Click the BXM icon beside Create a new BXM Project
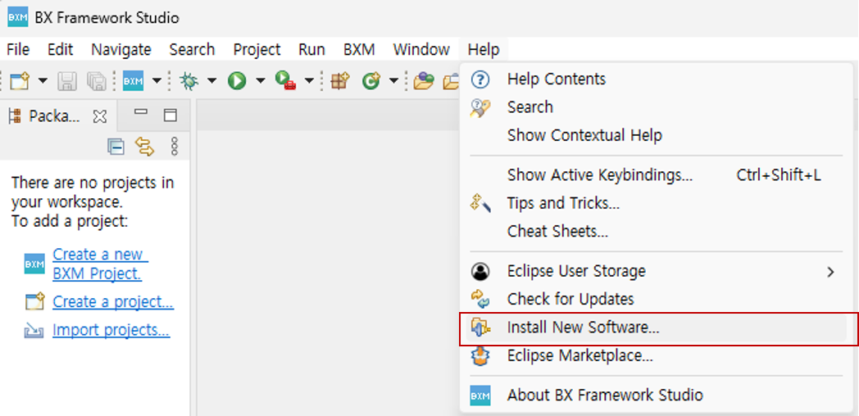 click(34, 264)
